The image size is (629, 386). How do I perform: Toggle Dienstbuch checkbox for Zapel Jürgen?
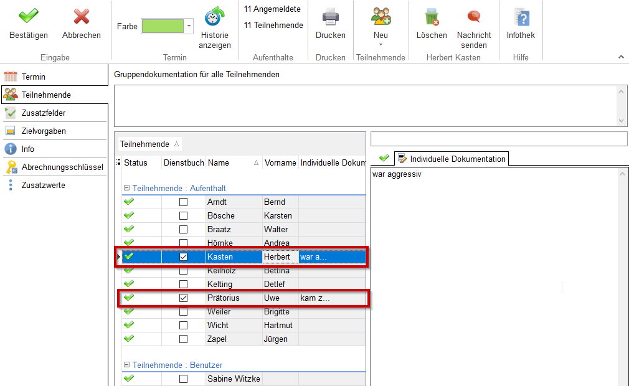point(183,339)
